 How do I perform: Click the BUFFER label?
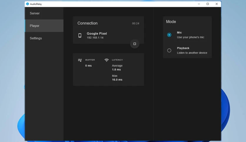pos(90,60)
